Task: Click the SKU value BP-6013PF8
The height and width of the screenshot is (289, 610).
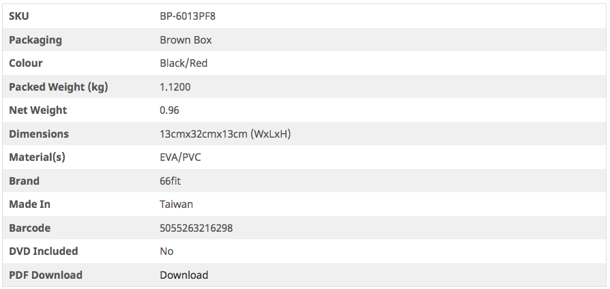Action: point(188,16)
